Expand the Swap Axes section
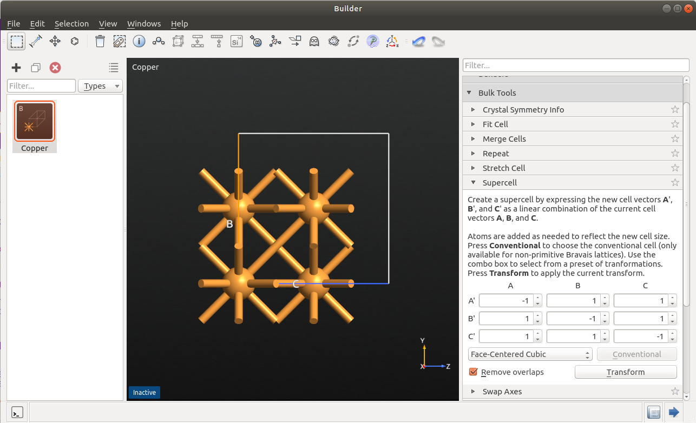Screen dimensions: 696x423 coord(473,391)
